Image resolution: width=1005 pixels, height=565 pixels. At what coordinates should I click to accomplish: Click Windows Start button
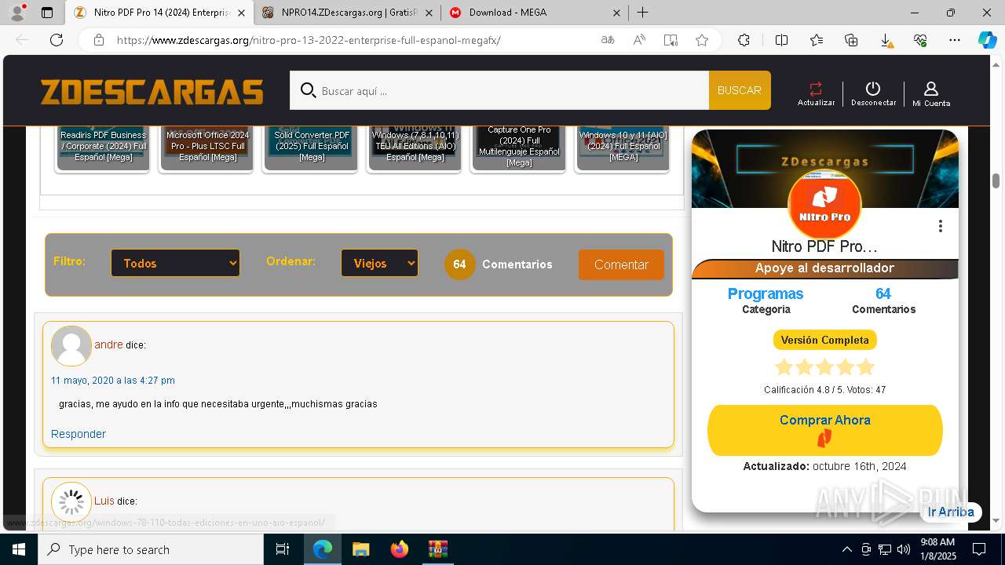pos(19,549)
